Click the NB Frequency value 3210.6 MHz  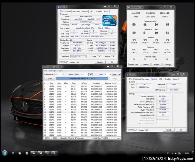coord(174,90)
